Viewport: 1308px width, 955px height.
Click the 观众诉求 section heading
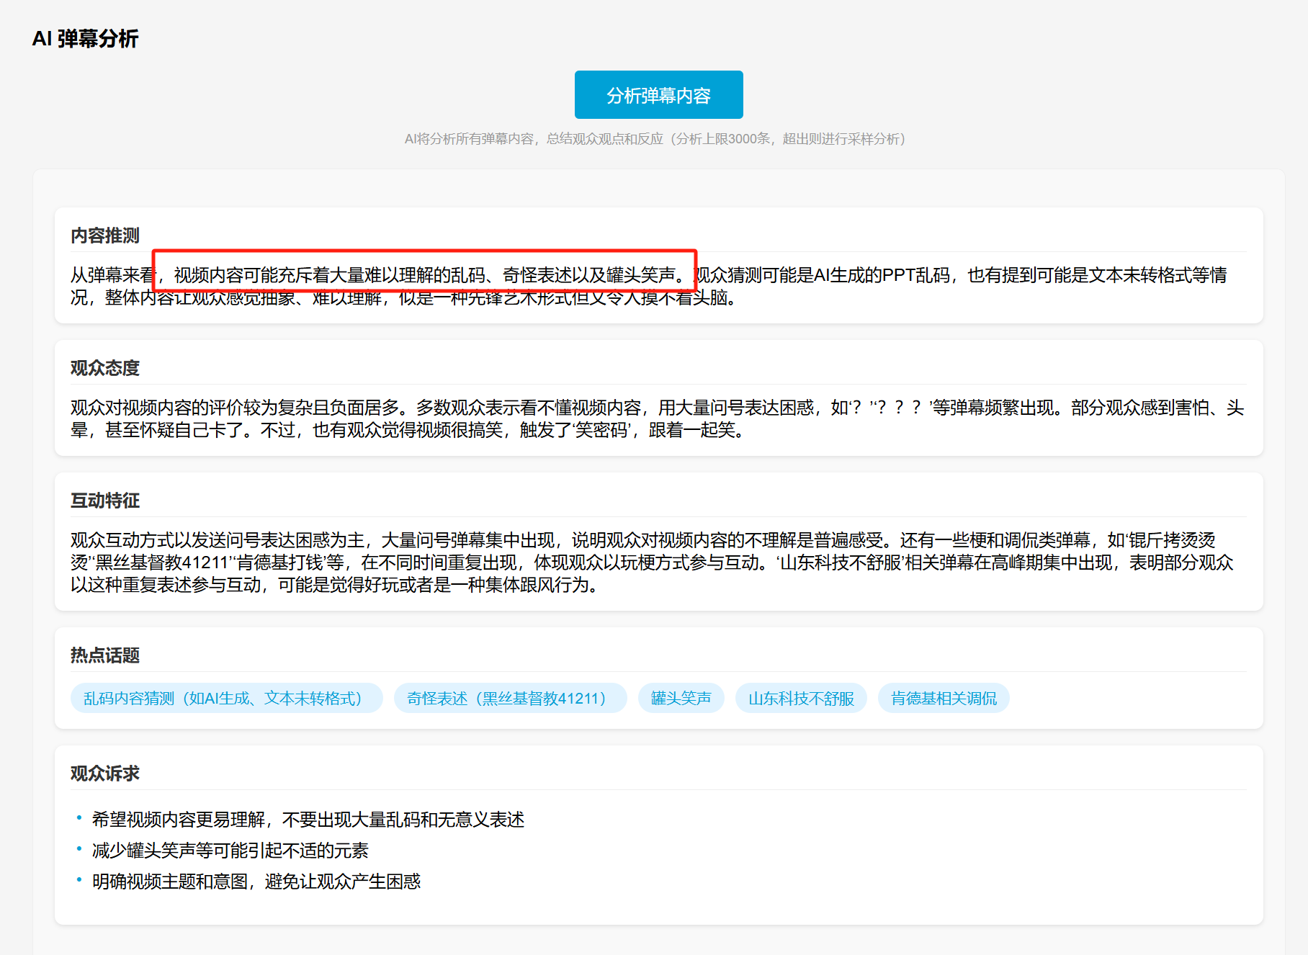(x=105, y=774)
